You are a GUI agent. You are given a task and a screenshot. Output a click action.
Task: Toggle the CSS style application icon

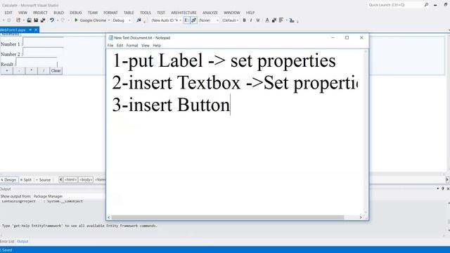click(194, 20)
